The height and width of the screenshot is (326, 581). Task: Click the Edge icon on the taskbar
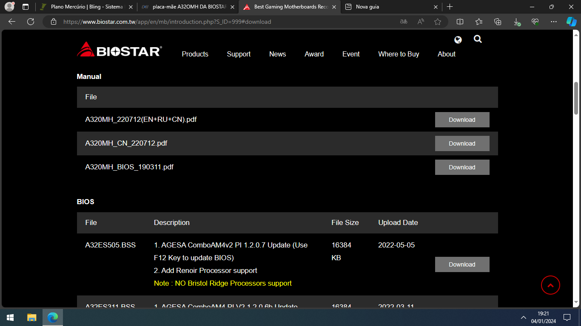[53, 318]
